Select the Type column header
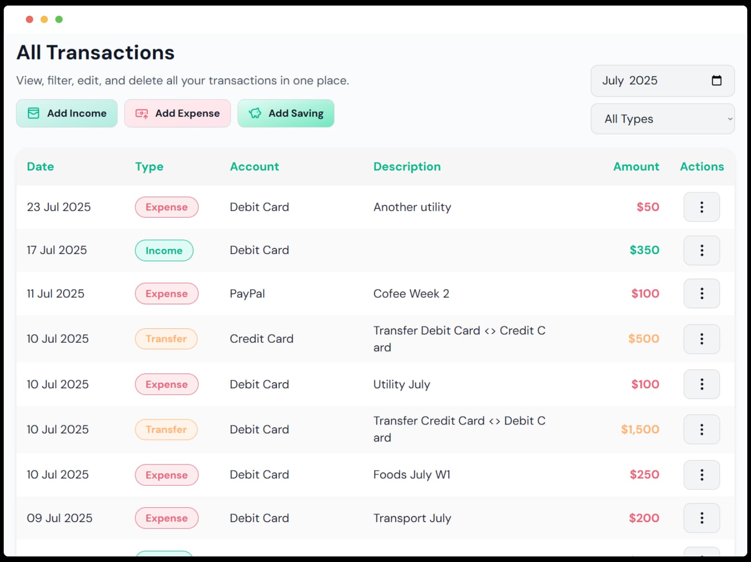 [149, 167]
